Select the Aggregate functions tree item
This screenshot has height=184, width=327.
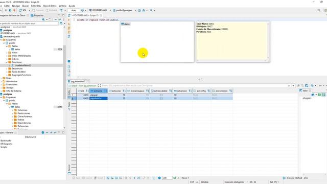tap(21, 75)
